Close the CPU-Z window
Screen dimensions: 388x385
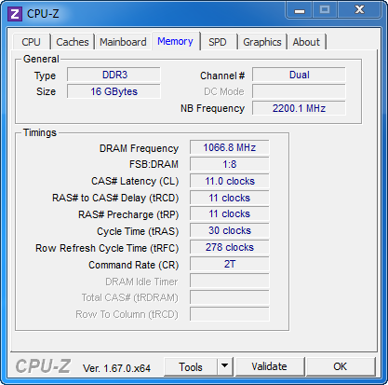[360, 10]
